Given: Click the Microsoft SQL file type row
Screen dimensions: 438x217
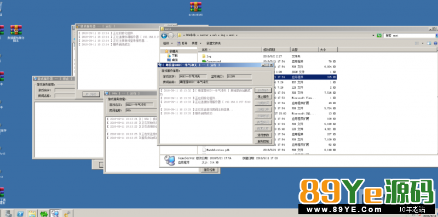Looking at the screenshot, I should 306,113.
